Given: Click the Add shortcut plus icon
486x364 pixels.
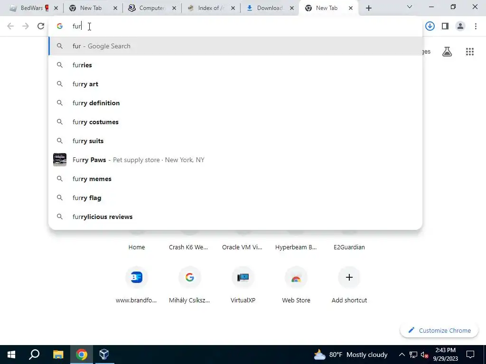Looking at the screenshot, I should pyautogui.click(x=349, y=277).
